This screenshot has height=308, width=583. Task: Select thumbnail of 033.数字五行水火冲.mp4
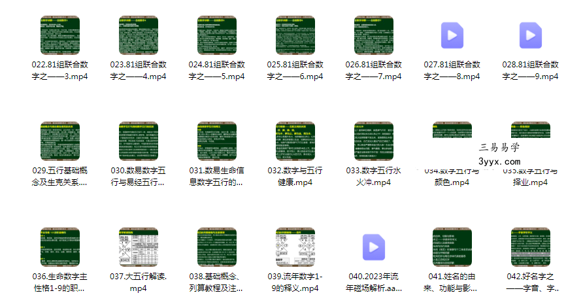[374, 141]
